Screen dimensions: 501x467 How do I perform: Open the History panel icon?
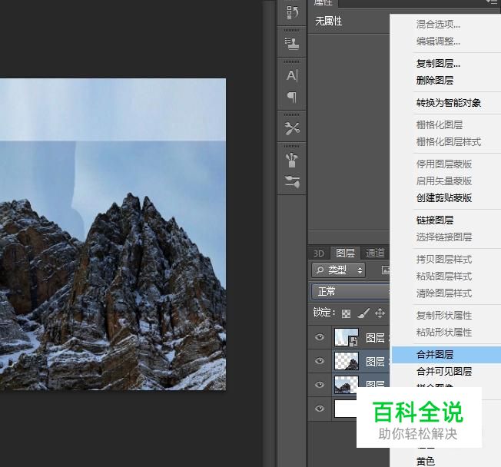pyautogui.click(x=292, y=12)
